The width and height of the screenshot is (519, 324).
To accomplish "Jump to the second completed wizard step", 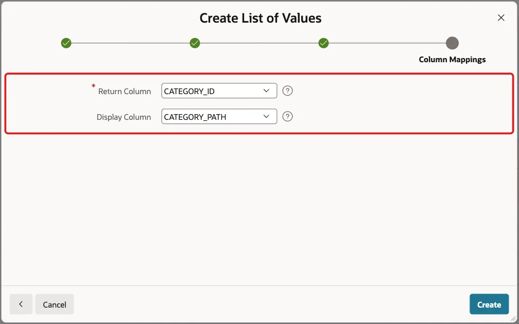I will pyautogui.click(x=195, y=43).
